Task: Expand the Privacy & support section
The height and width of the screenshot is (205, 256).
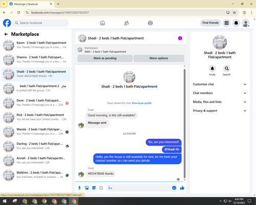Action: coord(220,111)
